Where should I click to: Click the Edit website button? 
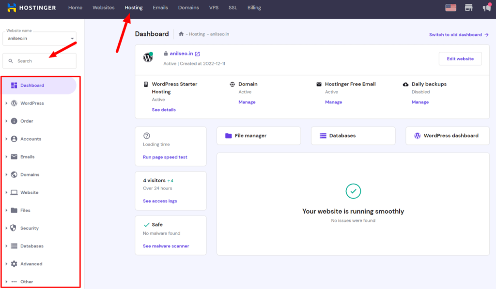click(x=459, y=58)
